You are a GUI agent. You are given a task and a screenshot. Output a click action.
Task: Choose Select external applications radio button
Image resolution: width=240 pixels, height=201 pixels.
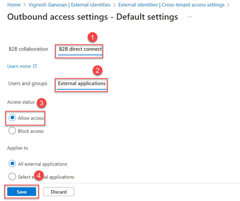(12, 177)
